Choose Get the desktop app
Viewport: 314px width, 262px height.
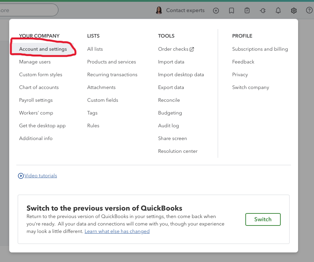(x=42, y=126)
